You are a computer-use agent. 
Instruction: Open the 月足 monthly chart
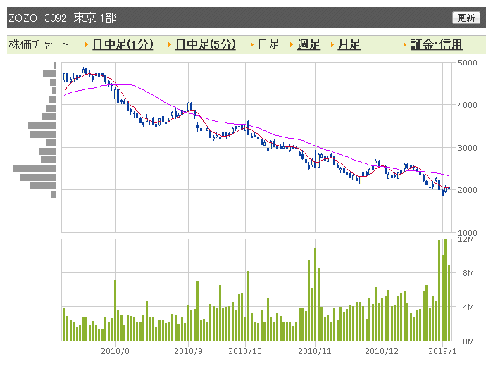349,44
